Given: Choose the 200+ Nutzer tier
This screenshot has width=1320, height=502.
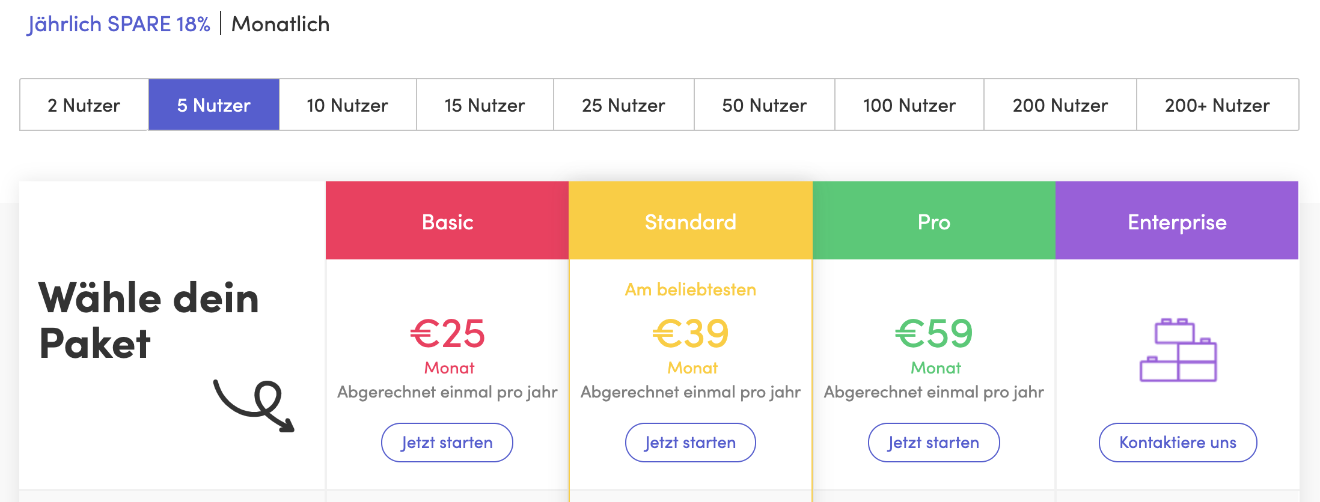Looking at the screenshot, I should click(x=1217, y=105).
